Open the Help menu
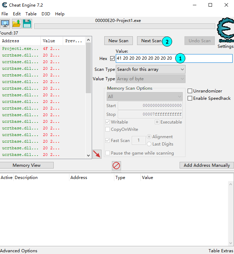Image resolution: width=234 pixels, height=254 pixels. pos(60,14)
